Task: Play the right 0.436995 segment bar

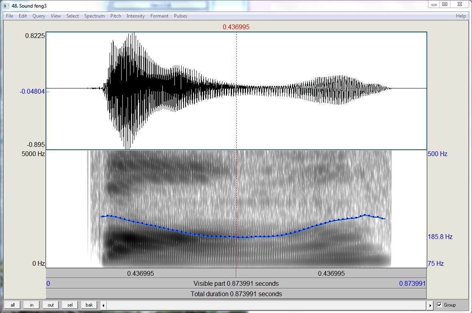Action: tap(332, 273)
